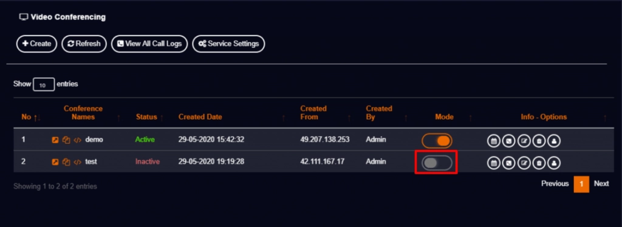Delete the test conference
This screenshot has height=227, width=622.
539,163
